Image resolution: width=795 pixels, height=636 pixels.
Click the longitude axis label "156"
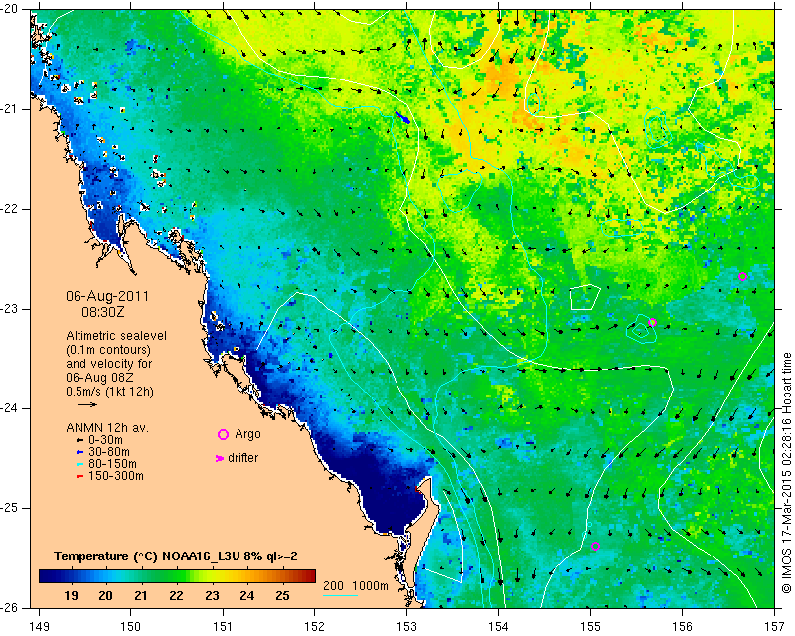click(x=683, y=627)
